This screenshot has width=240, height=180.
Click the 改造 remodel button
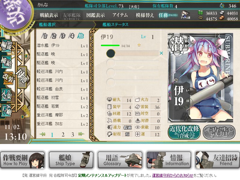point(219,132)
